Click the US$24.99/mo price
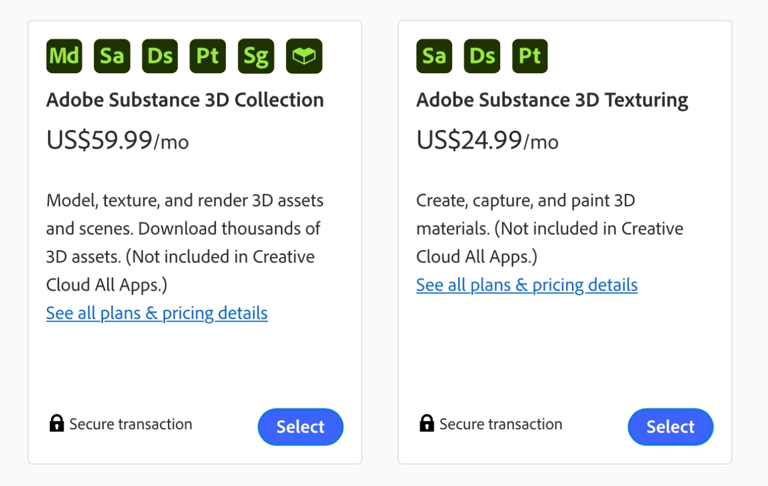 tap(487, 141)
